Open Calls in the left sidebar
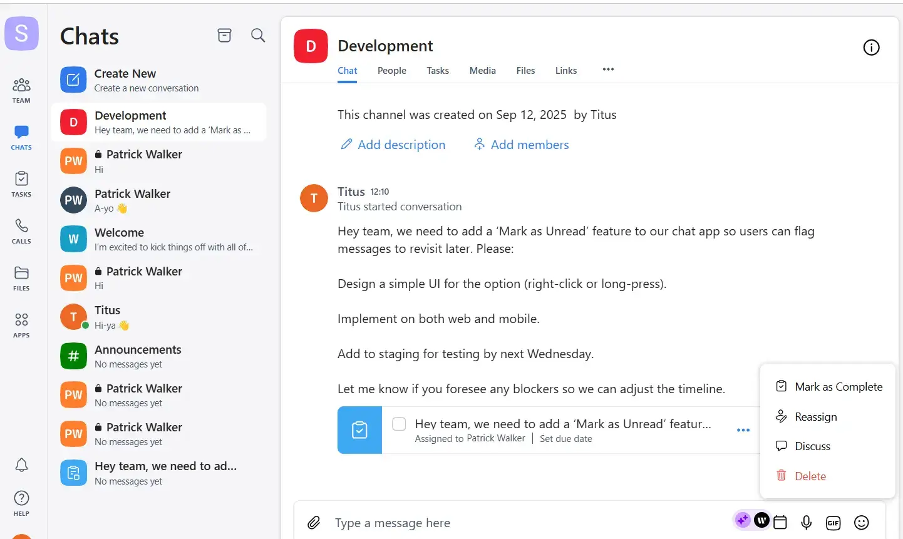 click(21, 231)
